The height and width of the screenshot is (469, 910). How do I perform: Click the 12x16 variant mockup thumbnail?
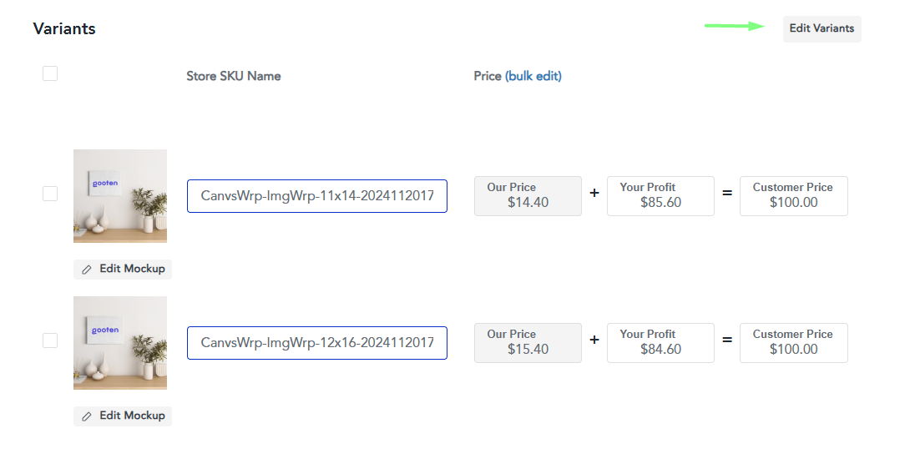tap(120, 342)
